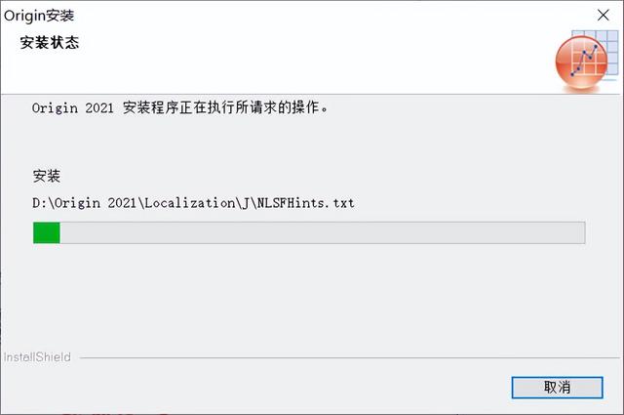The height and width of the screenshot is (415, 624).
Task: Click the NLSFHints.txt file name text
Action: (305, 203)
